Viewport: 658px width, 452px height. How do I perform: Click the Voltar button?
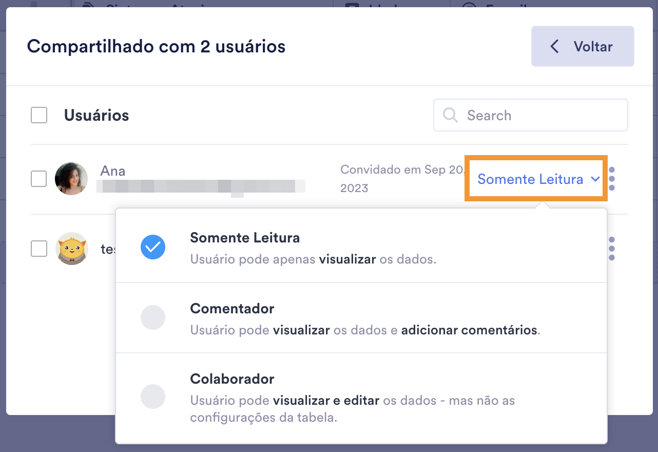[x=583, y=47]
